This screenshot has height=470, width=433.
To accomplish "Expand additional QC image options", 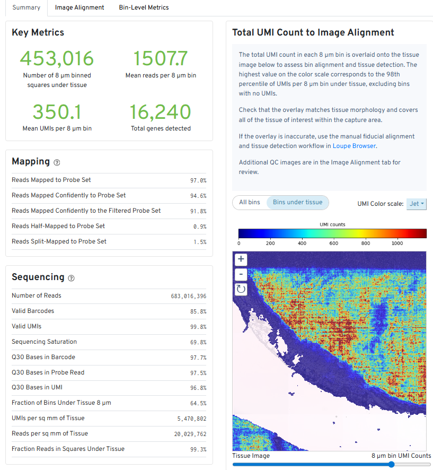I will click(79, 8).
